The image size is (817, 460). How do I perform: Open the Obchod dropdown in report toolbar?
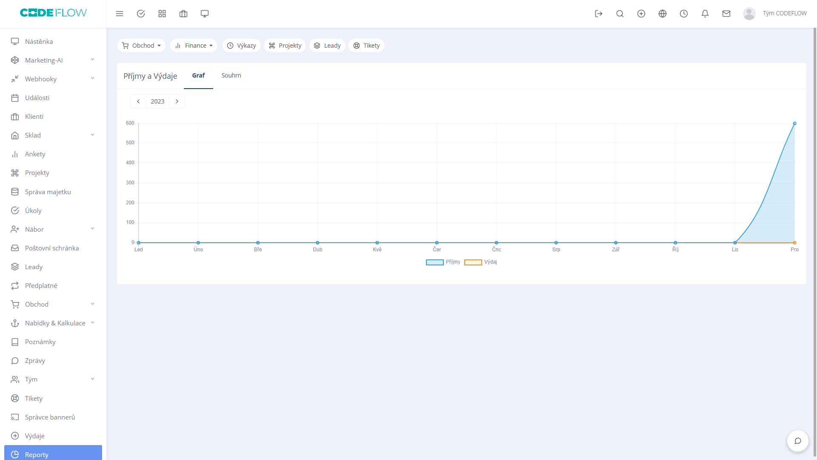141,46
